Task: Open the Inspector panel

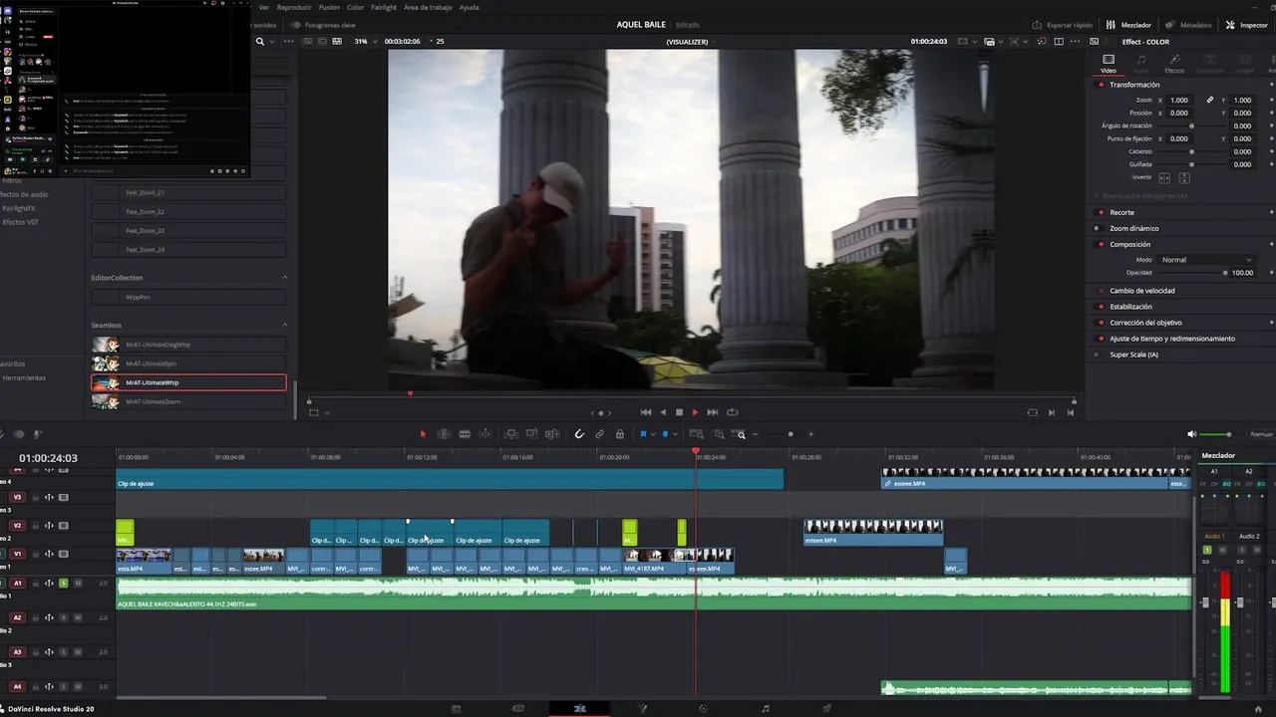Action: (1246, 25)
